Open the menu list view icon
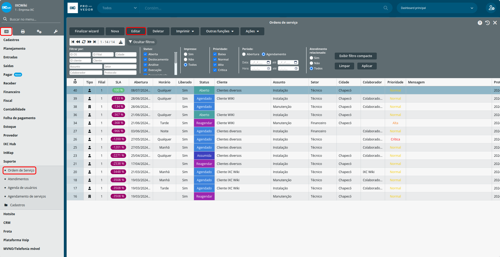The width and height of the screenshot is (500, 257). [x=6, y=32]
